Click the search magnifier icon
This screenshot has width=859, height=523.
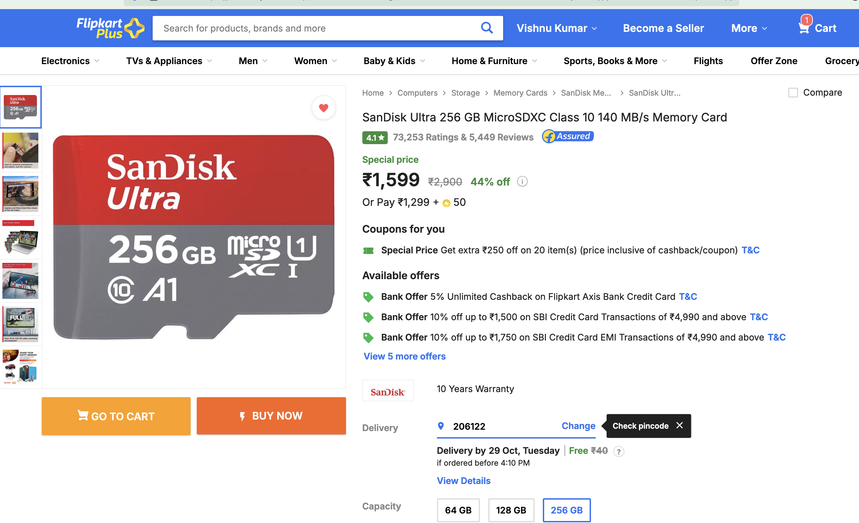pyautogui.click(x=487, y=28)
